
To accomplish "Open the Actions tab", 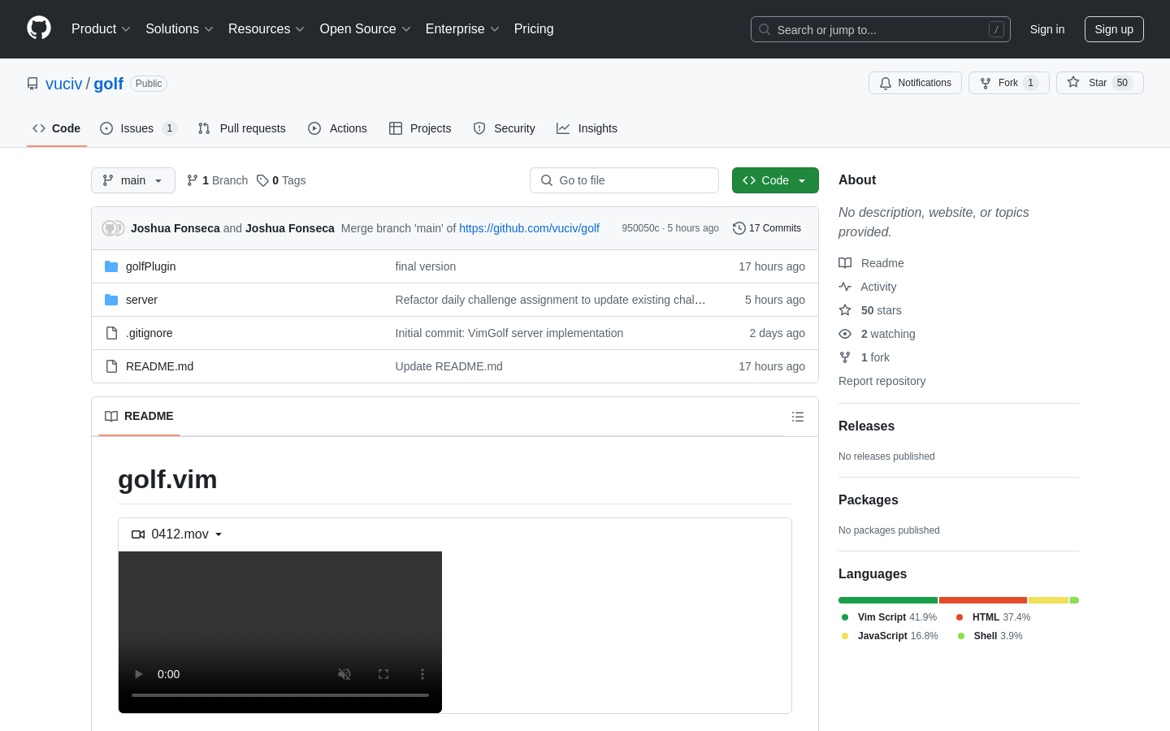I will click(337, 128).
